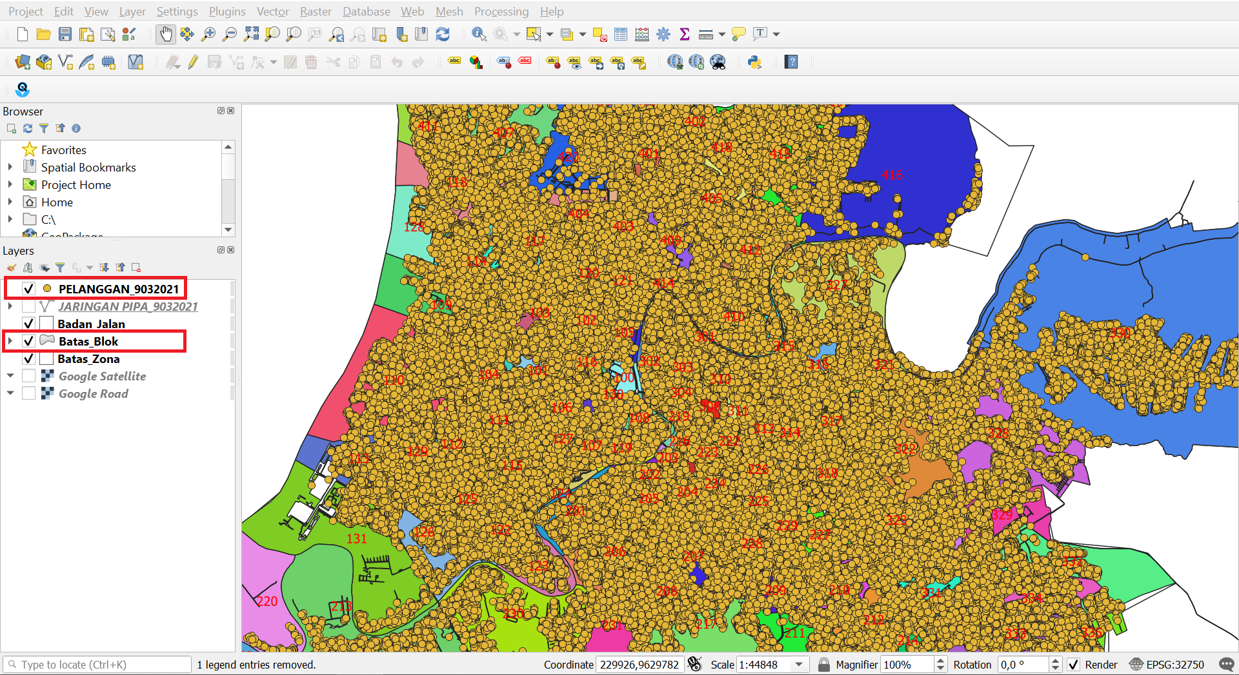
Task: Show the Statistical Summary panel
Action: tap(685, 34)
